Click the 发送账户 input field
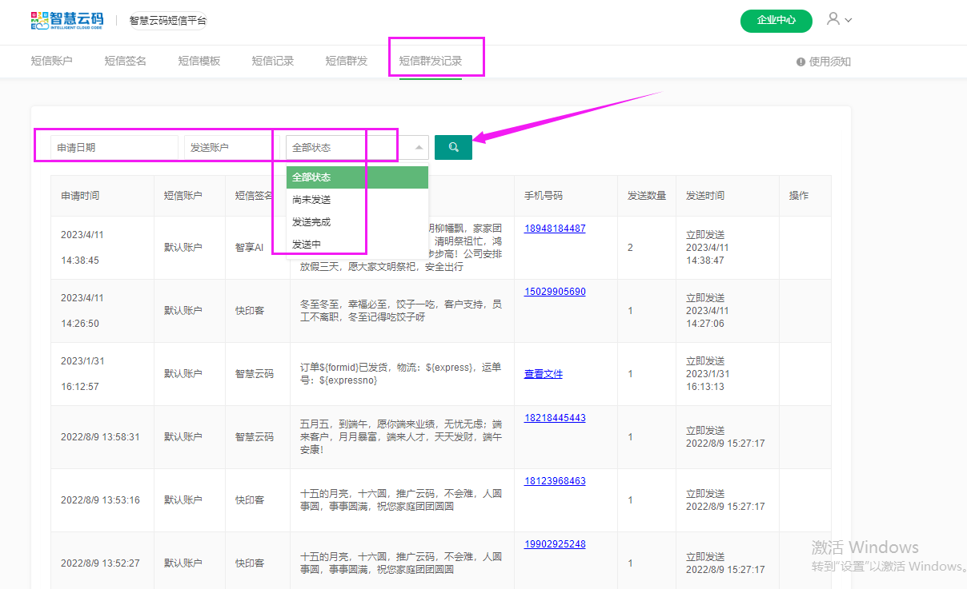The width and height of the screenshot is (967, 589). (x=228, y=147)
